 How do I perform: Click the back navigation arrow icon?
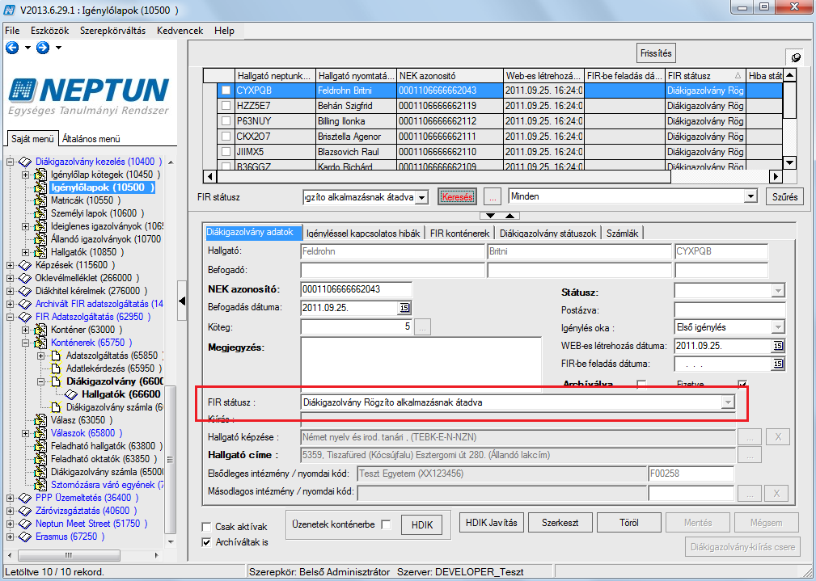[12, 48]
